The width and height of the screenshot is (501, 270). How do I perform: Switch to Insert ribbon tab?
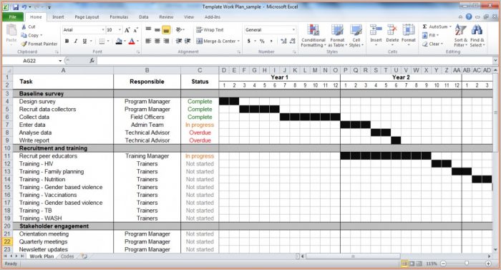point(58,17)
